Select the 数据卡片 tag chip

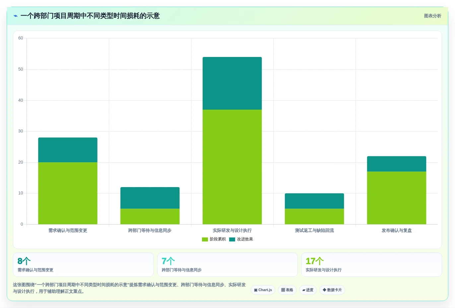(332, 290)
